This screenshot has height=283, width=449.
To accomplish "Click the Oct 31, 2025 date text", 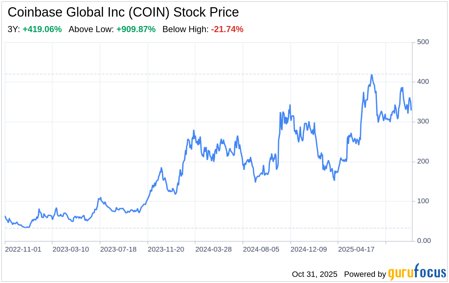I will (x=315, y=274).
